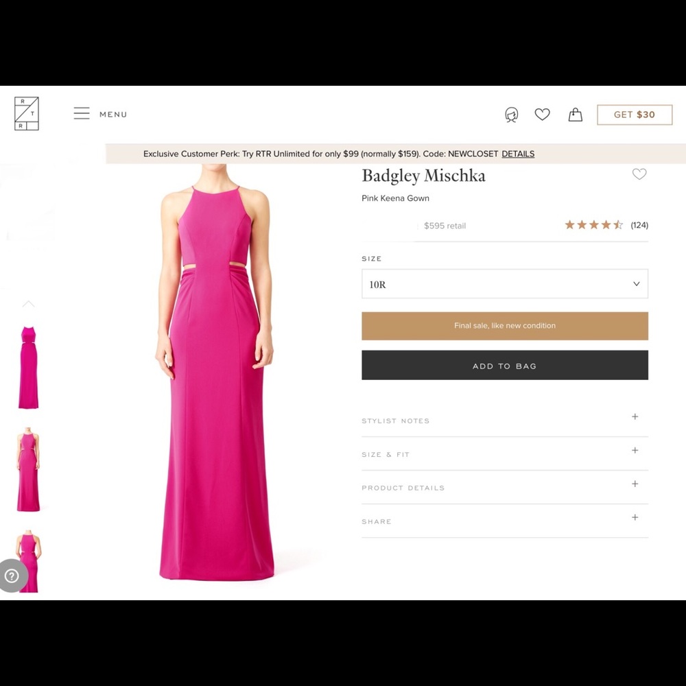Open the hamburger menu icon
This screenshot has height=686, width=686.
click(82, 113)
